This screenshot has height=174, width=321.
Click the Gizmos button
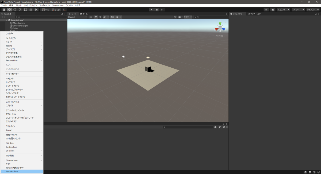(186, 17)
